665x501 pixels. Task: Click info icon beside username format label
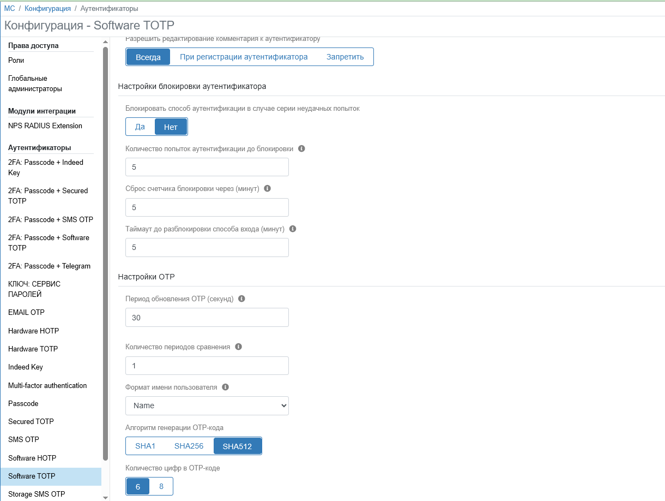[226, 387]
